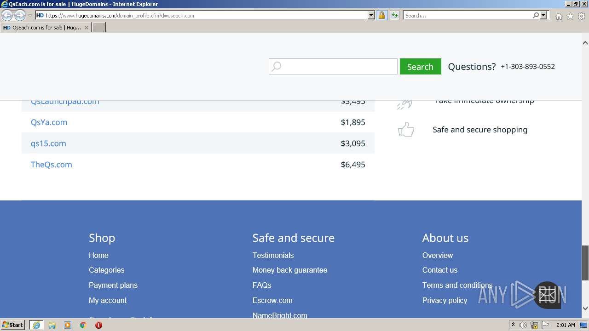Screen dimensions: 589x331
Task: Open the My account link
Action: [x=108, y=300]
